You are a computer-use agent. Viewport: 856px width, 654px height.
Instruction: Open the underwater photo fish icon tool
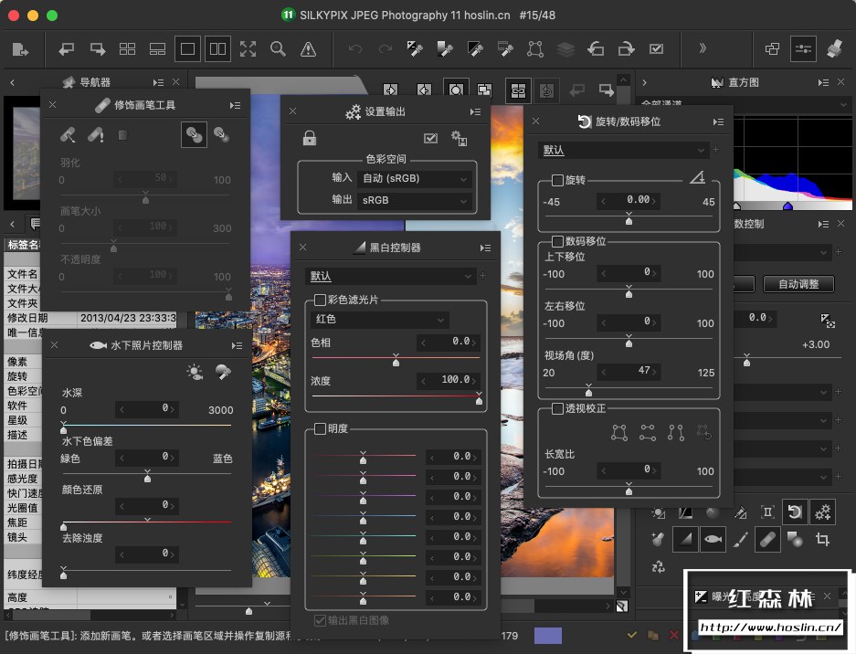pyautogui.click(x=712, y=540)
